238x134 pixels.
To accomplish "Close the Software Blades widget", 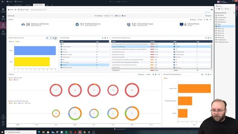I will pos(107,38).
